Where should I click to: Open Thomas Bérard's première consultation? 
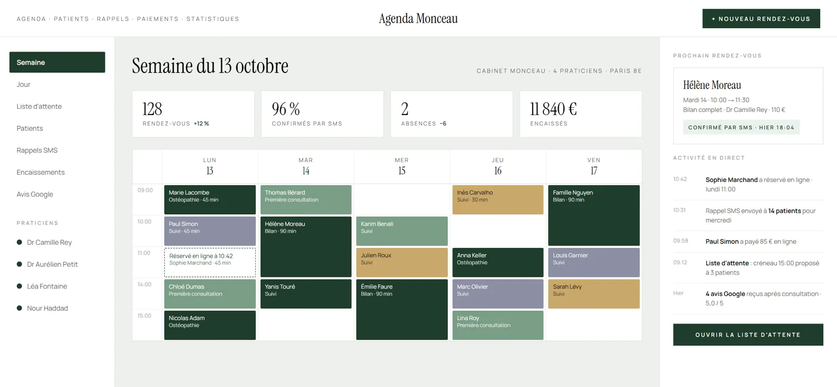pos(306,200)
